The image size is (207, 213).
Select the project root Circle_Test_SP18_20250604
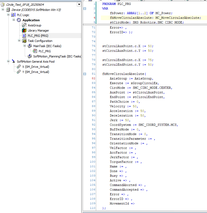(25, 5)
